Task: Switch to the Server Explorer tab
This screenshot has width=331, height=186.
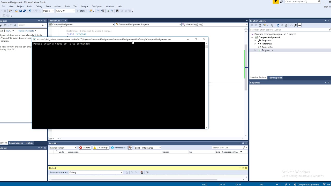Action: click(x=16, y=143)
